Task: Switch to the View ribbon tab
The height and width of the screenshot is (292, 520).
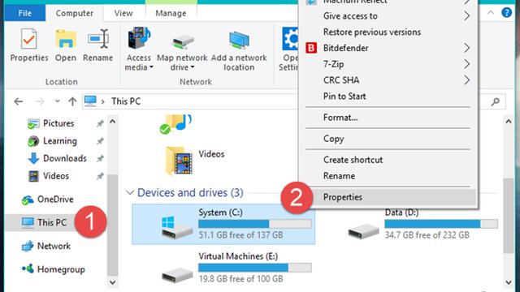Action: (123, 13)
